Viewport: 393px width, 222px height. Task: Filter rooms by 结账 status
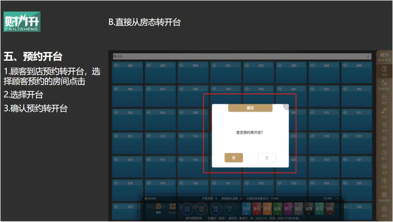click(278, 209)
